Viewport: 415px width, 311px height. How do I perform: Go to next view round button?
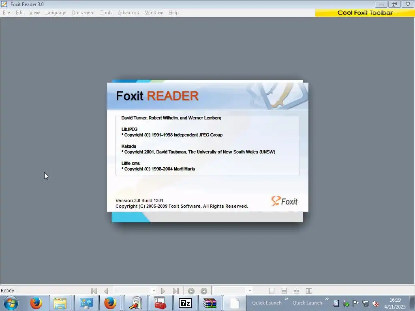coord(204,291)
